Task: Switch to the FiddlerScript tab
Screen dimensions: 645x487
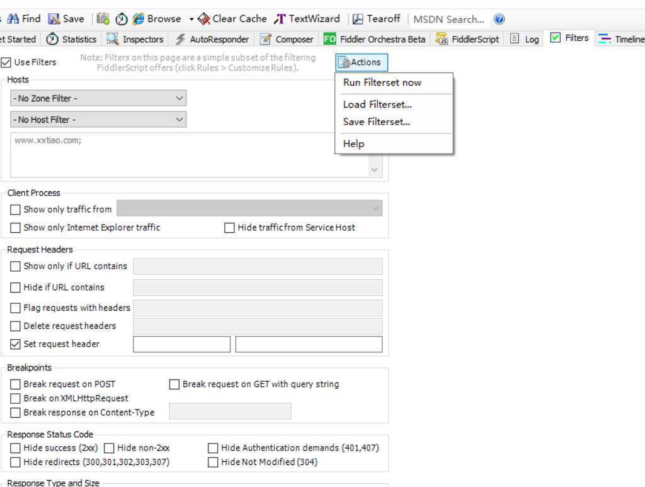Action: click(467, 39)
